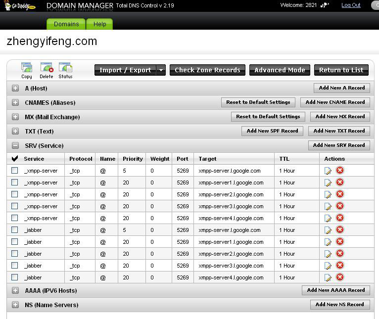The width and height of the screenshot is (379, 319).
Task: Check _jabber xmpp-server2 record checkbox
Action: (15, 254)
